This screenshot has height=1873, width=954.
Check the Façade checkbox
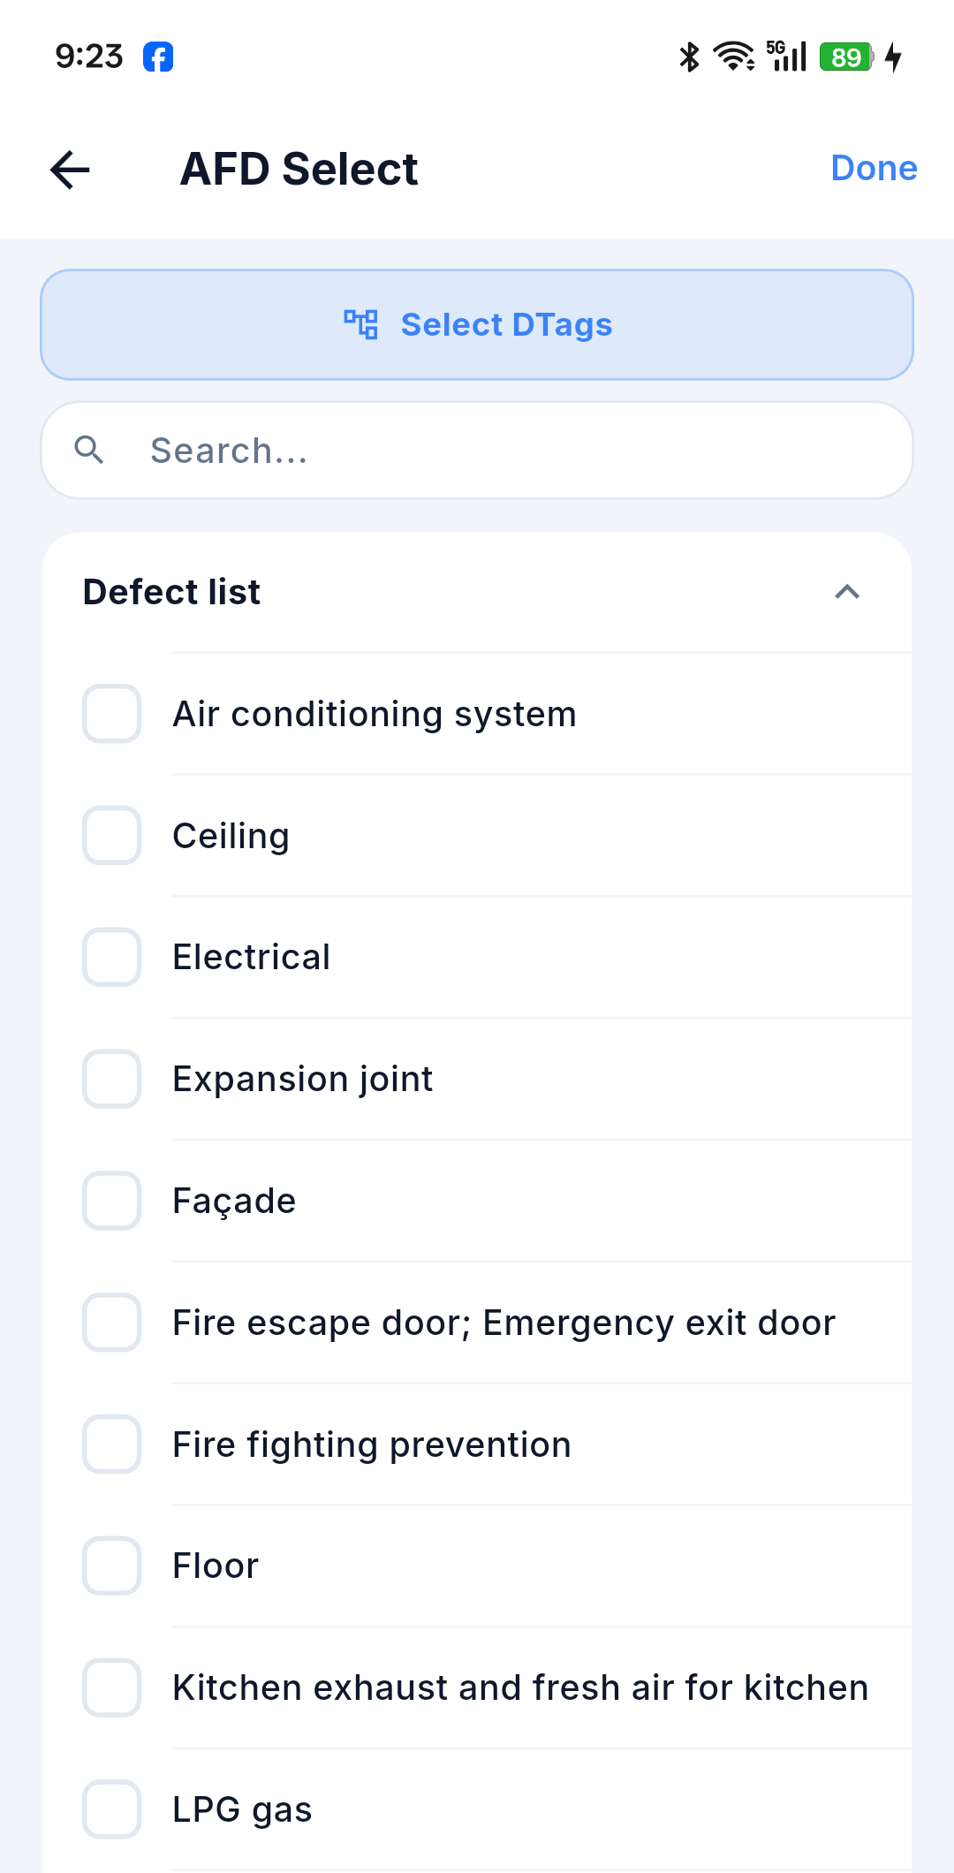click(x=112, y=1201)
